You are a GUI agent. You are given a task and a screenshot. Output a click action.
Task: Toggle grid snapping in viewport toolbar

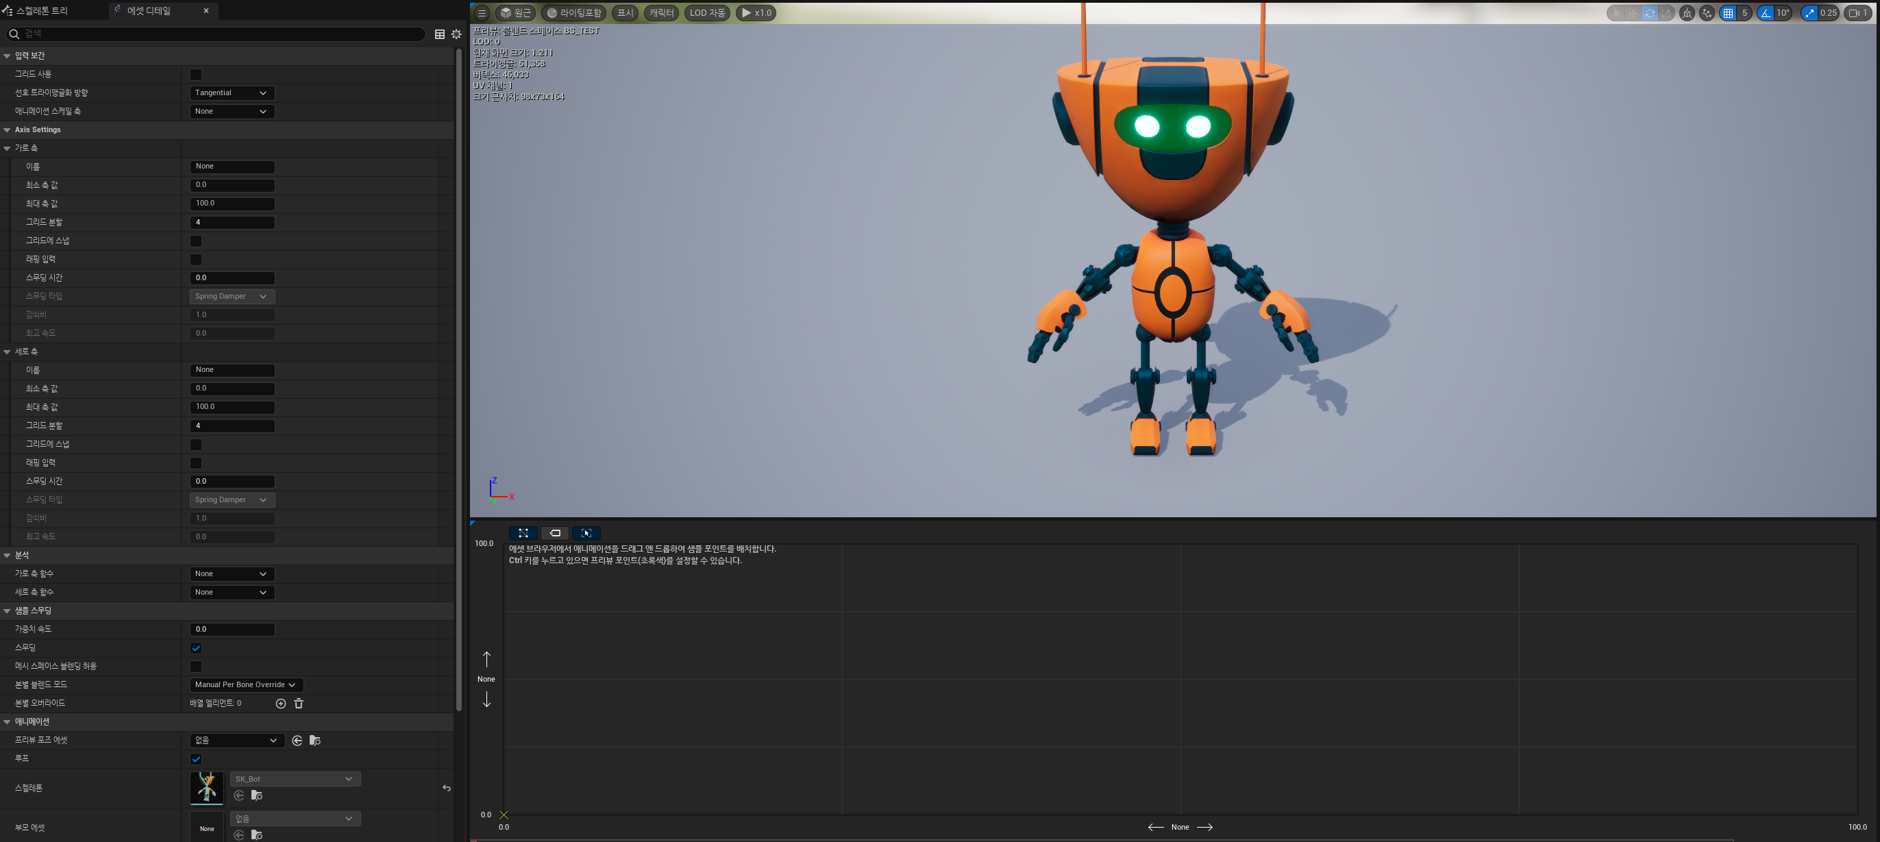click(1728, 12)
